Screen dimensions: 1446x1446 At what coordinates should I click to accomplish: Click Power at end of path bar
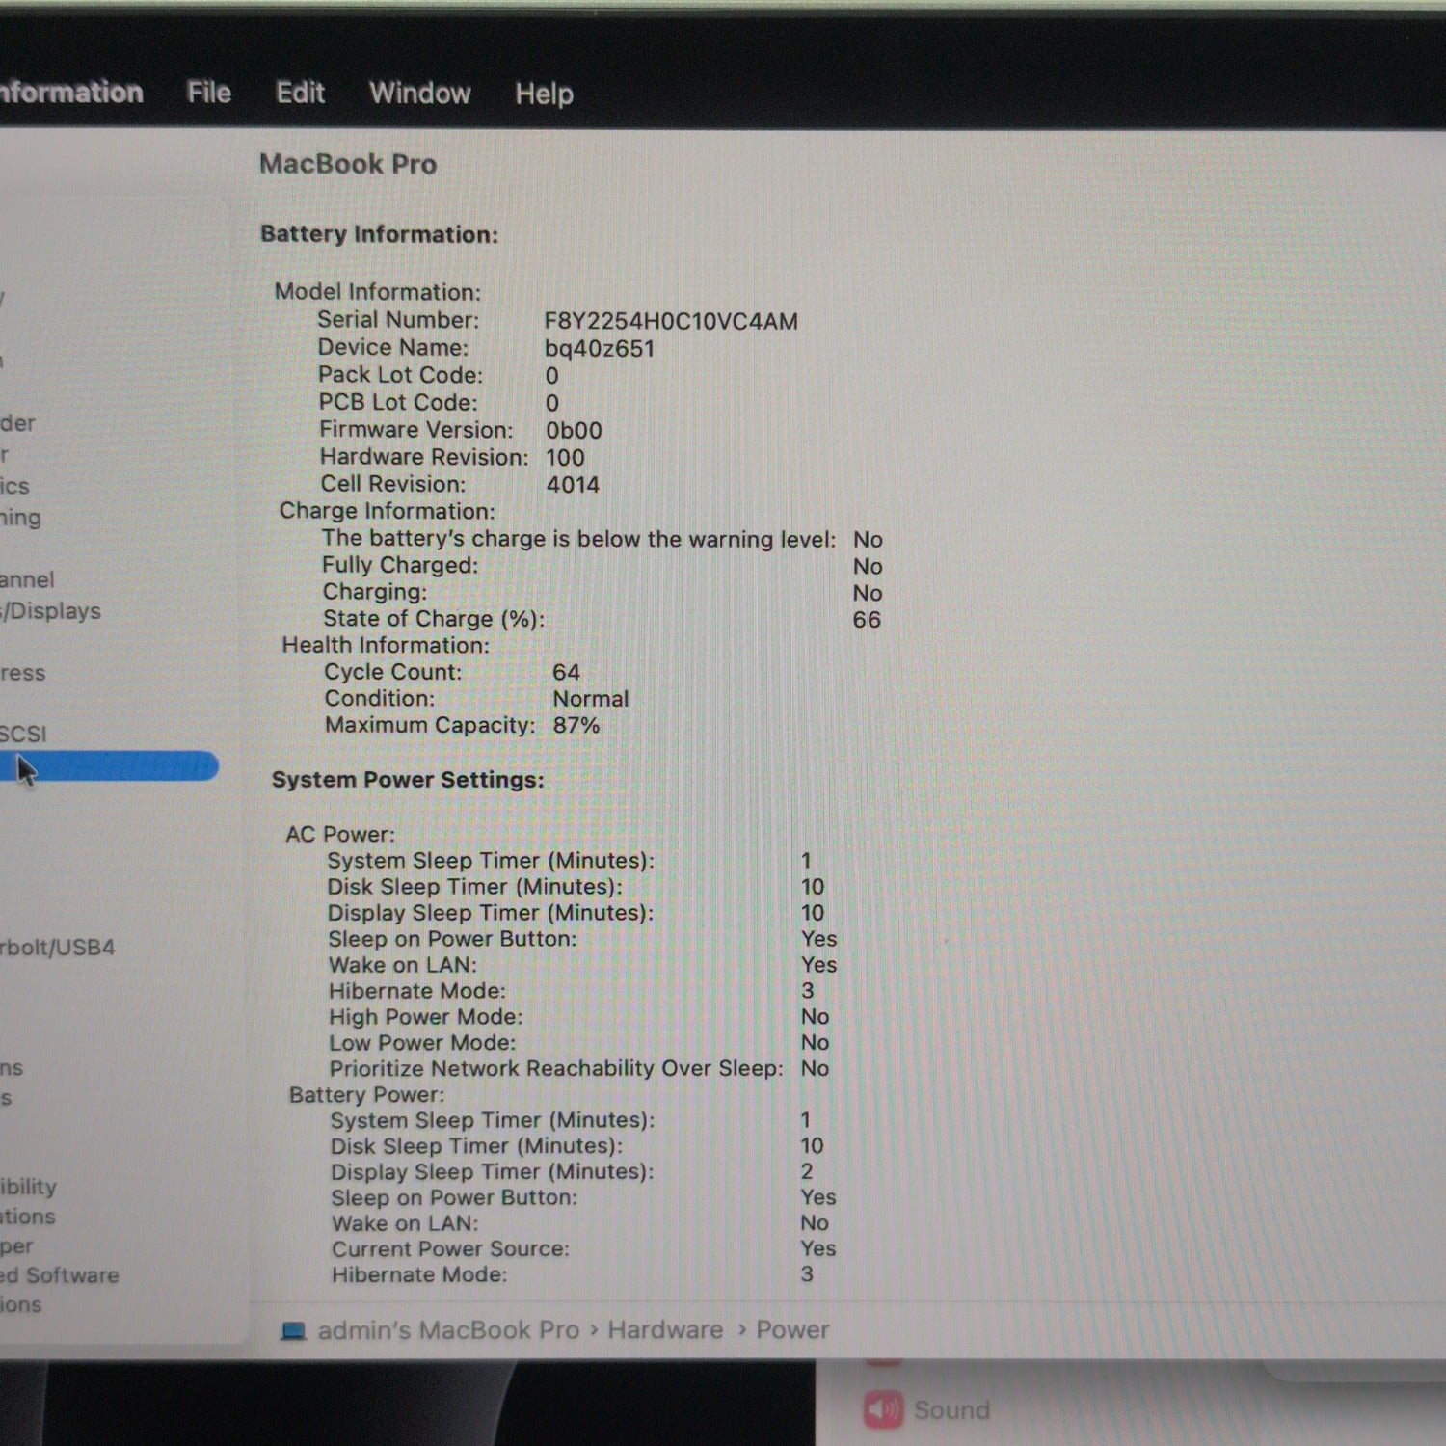pos(791,1330)
